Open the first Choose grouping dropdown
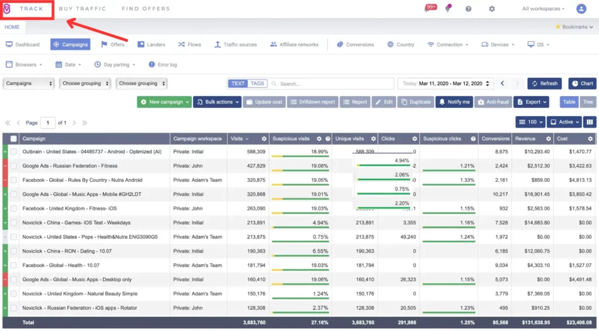 point(85,83)
